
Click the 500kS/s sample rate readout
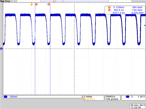point(111,97)
